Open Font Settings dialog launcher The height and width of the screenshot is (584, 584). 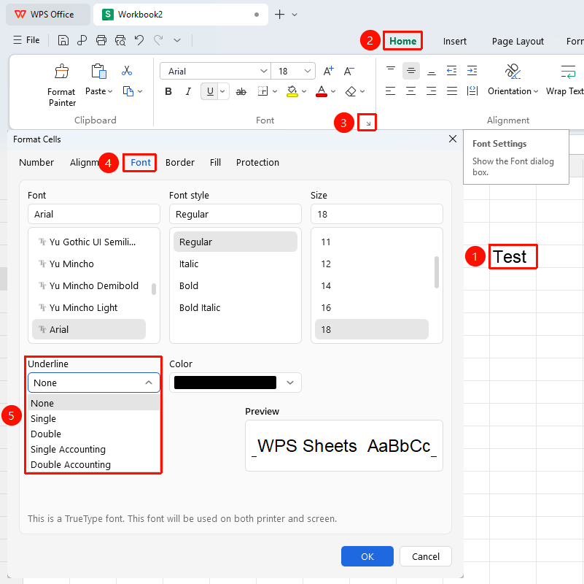367,123
